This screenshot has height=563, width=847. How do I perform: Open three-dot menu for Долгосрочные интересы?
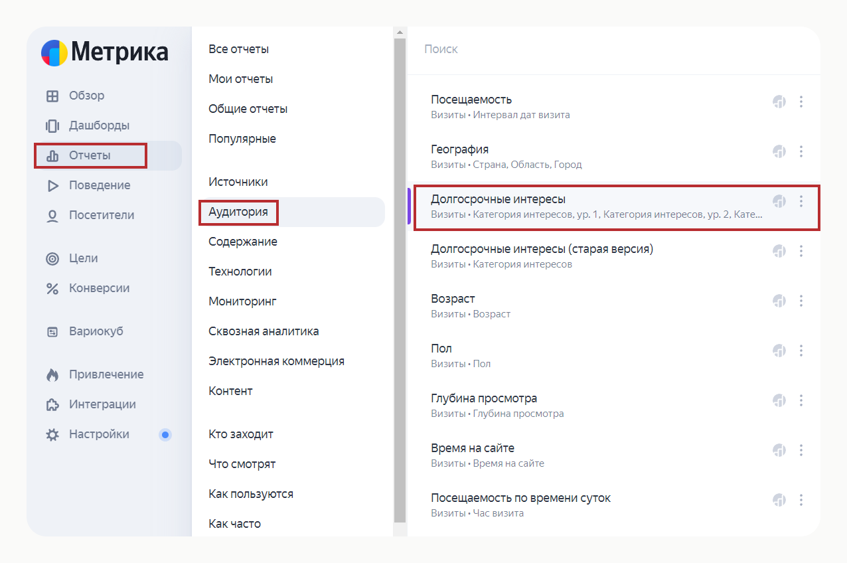tap(801, 201)
